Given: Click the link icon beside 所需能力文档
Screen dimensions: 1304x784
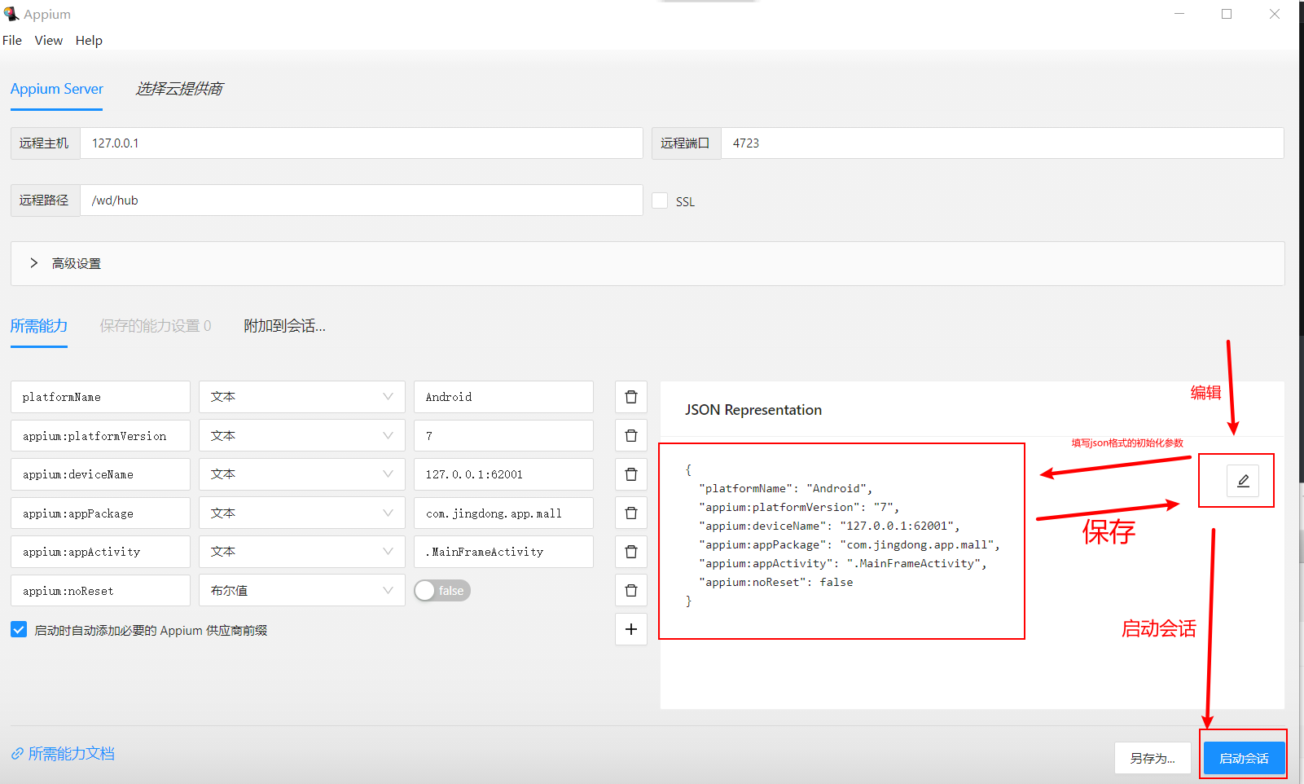Looking at the screenshot, I should [17, 754].
